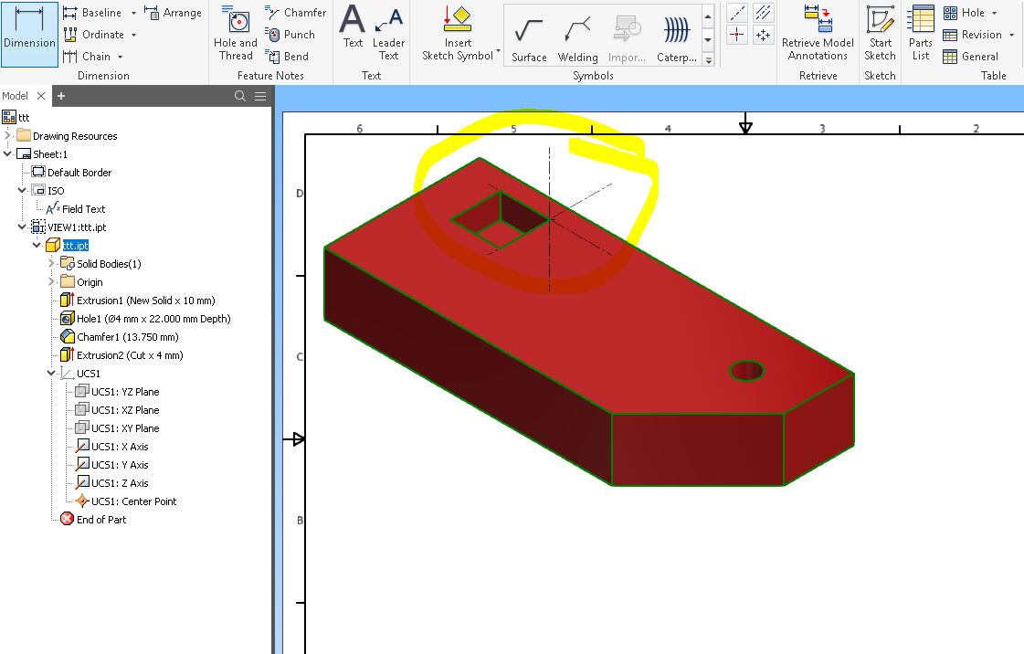
Task: Search the Model browser
Action: [x=239, y=96]
